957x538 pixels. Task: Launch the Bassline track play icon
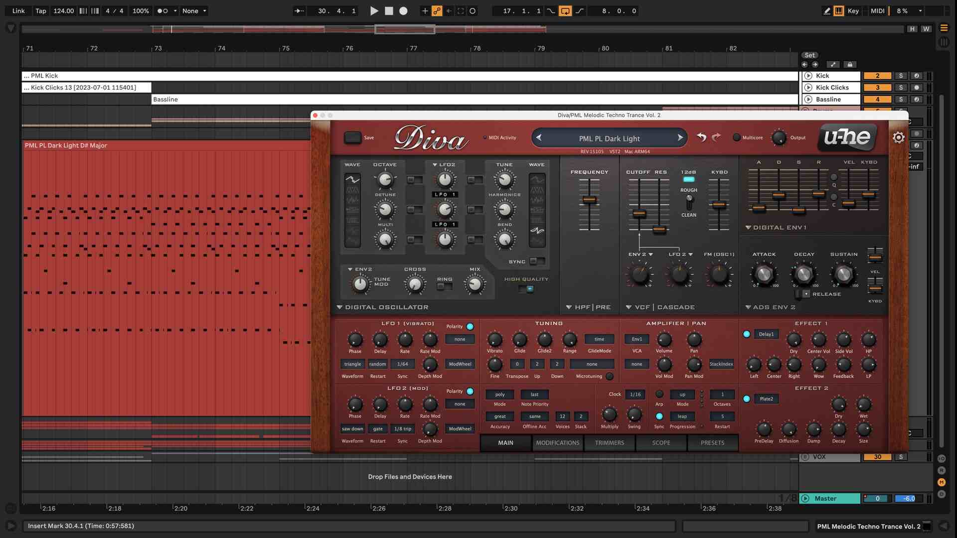pyautogui.click(x=808, y=99)
